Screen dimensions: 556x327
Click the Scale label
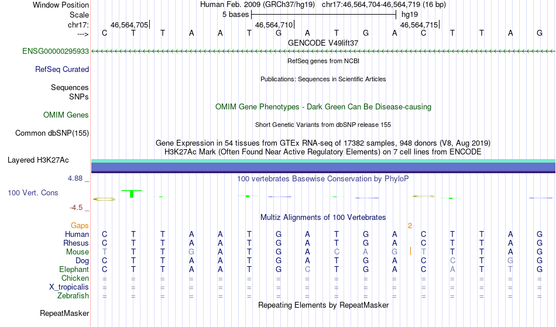(x=79, y=15)
